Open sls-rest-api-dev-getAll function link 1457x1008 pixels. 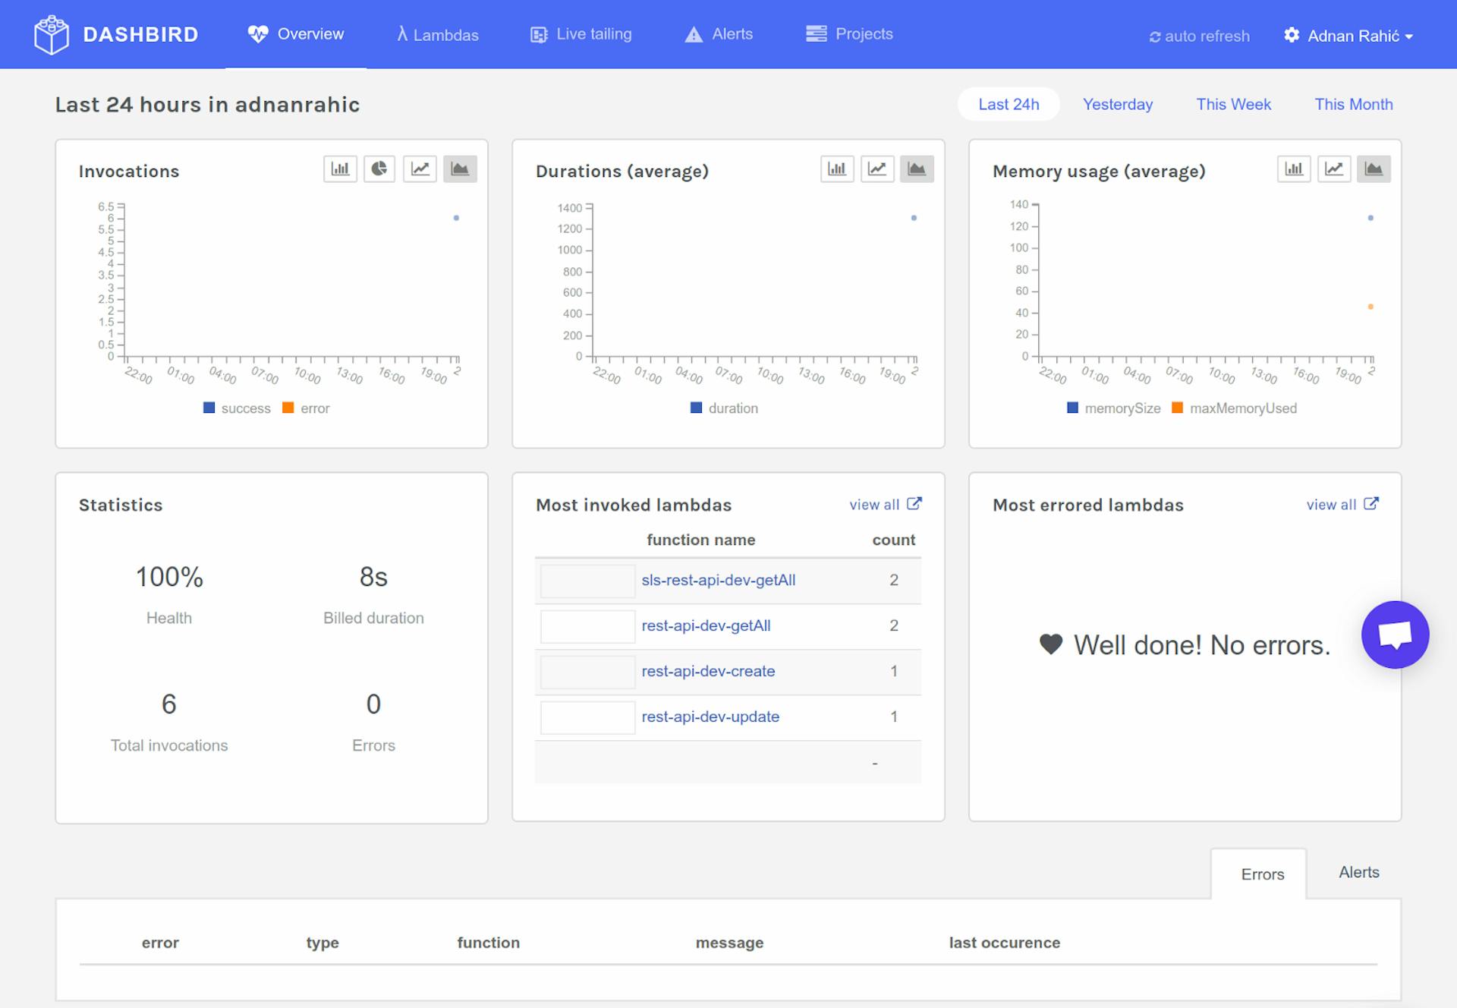(718, 581)
